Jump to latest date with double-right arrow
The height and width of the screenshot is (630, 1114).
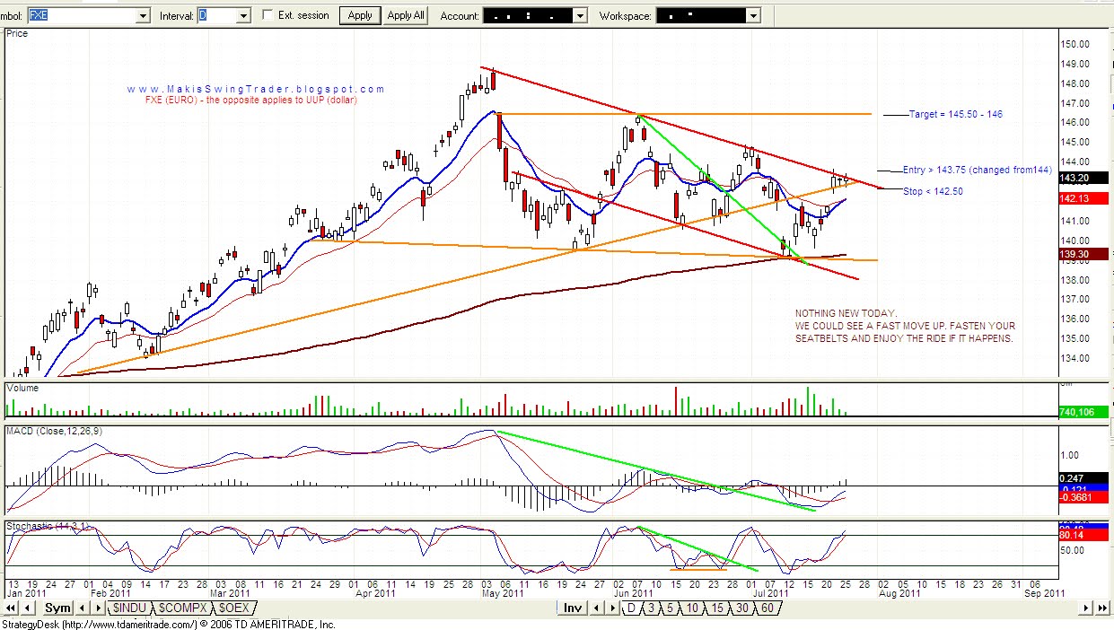1102,608
